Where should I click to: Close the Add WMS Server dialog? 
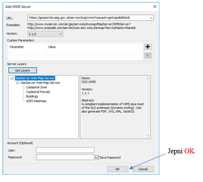click(x=155, y=7)
